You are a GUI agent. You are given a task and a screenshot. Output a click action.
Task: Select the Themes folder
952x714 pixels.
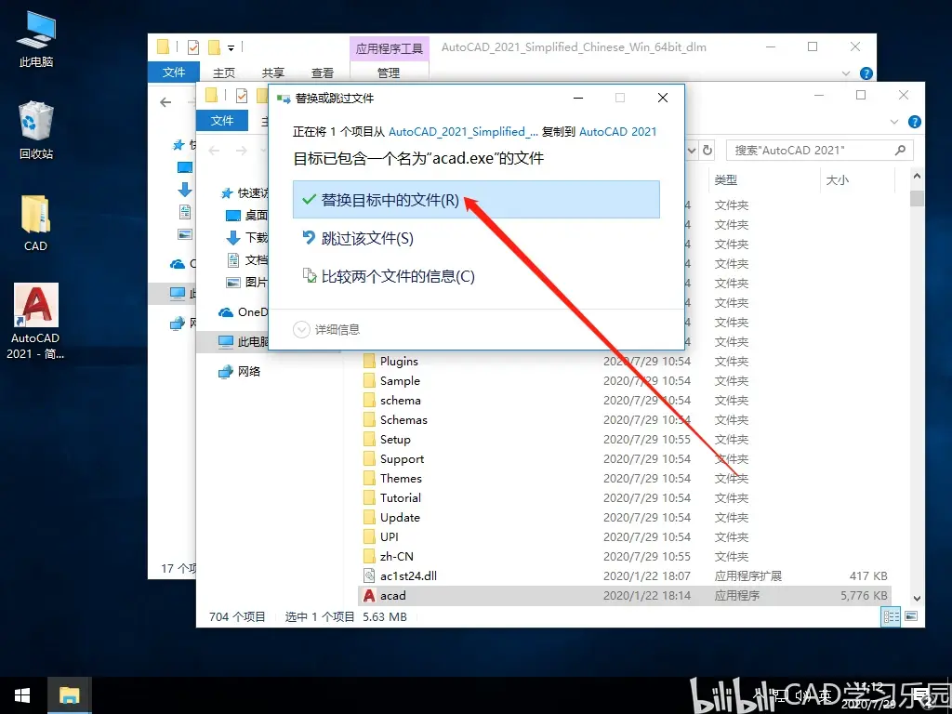(x=401, y=479)
